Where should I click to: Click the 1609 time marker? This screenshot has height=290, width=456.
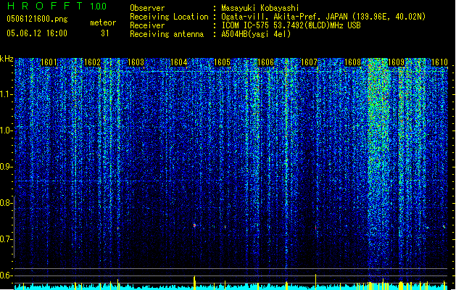click(396, 62)
